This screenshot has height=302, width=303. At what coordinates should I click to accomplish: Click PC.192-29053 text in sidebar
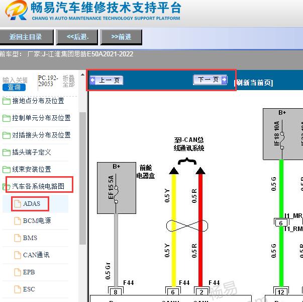pyautogui.click(x=48, y=81)
